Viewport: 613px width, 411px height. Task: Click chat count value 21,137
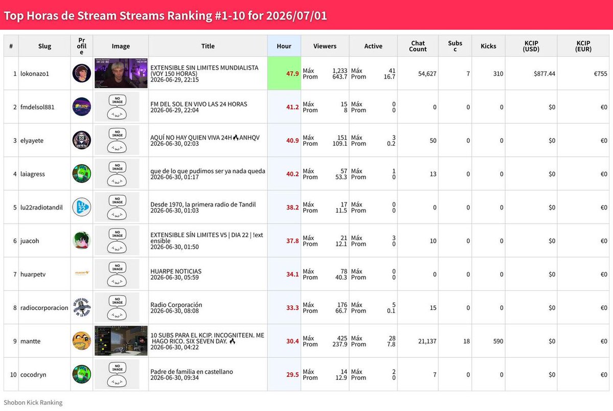pyautogui.click(x=427, y=341)
